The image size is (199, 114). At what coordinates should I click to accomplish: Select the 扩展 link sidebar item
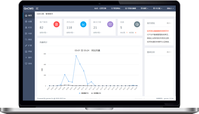click(29, 45)
